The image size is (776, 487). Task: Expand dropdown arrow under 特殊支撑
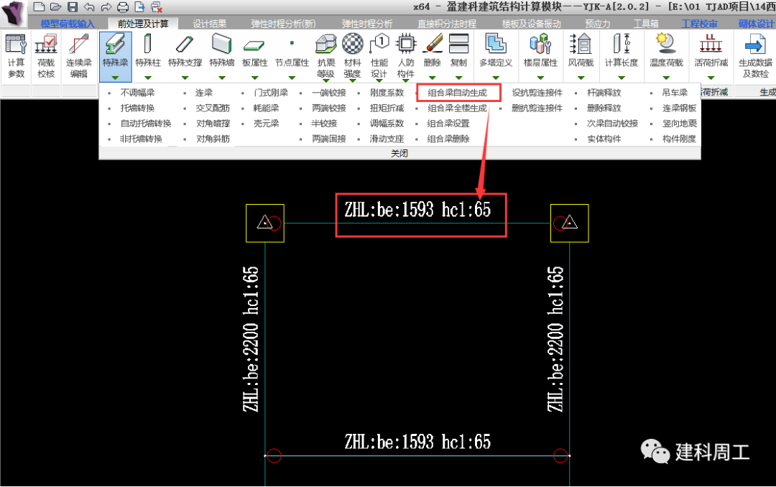click(185, 78)
